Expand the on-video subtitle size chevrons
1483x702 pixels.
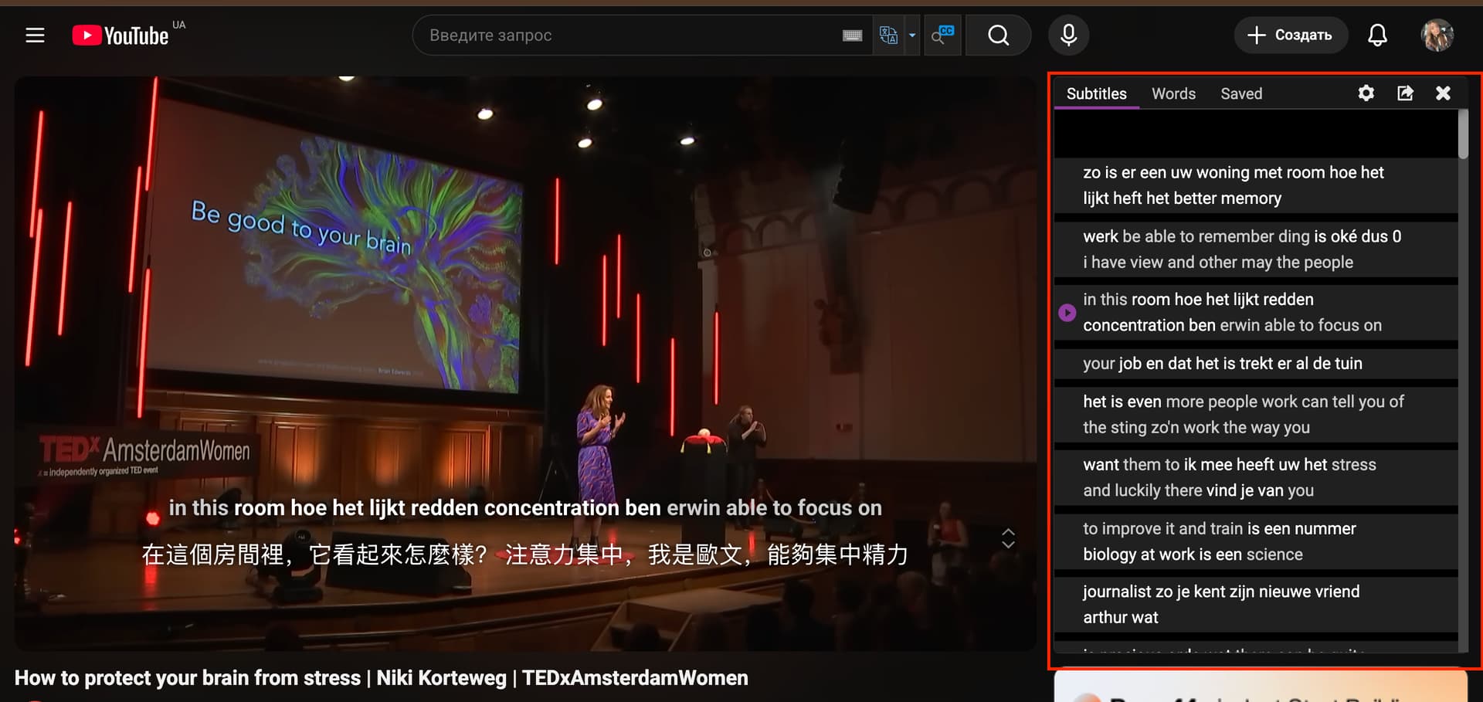click(x=1008, y=538)
